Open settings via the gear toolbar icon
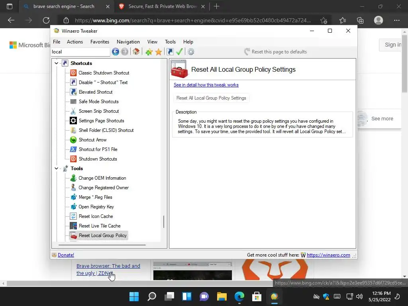The image size is (408, 306). pos(191,52)
